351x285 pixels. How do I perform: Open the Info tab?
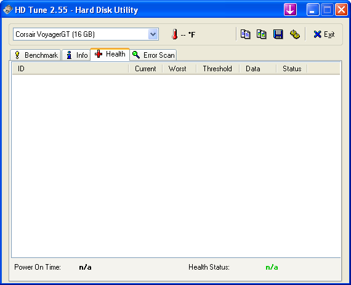point(76,55)
